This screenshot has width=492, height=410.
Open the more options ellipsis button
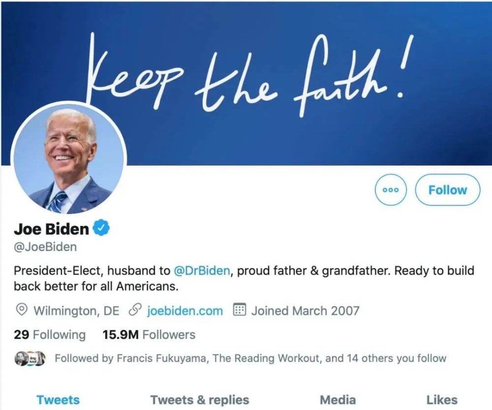click(x=391, y=190)
